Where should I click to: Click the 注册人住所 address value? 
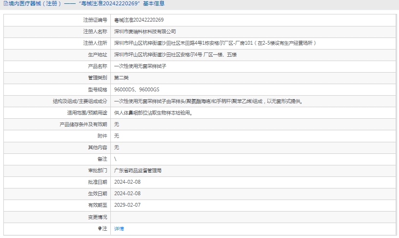(x=215, y=43)
